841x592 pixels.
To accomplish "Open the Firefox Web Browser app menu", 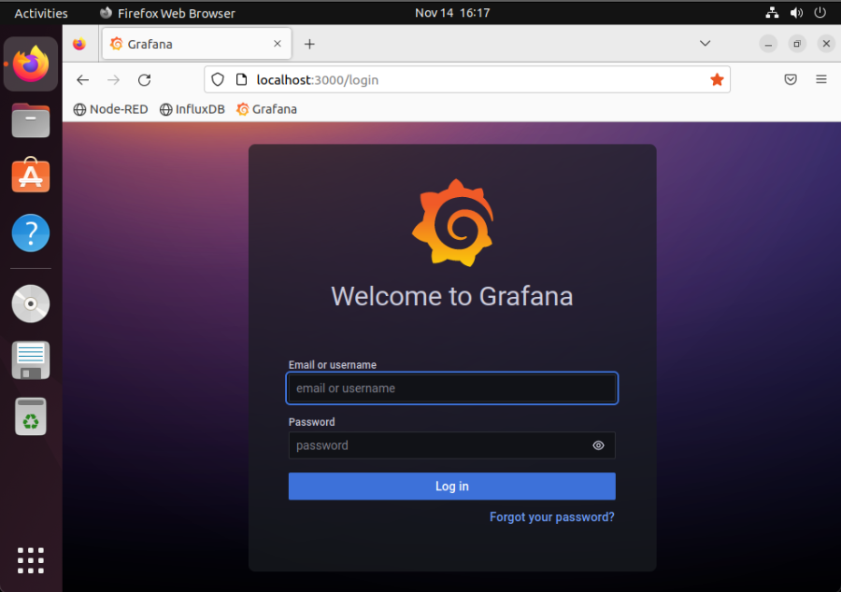I will (x=167, y=13).
